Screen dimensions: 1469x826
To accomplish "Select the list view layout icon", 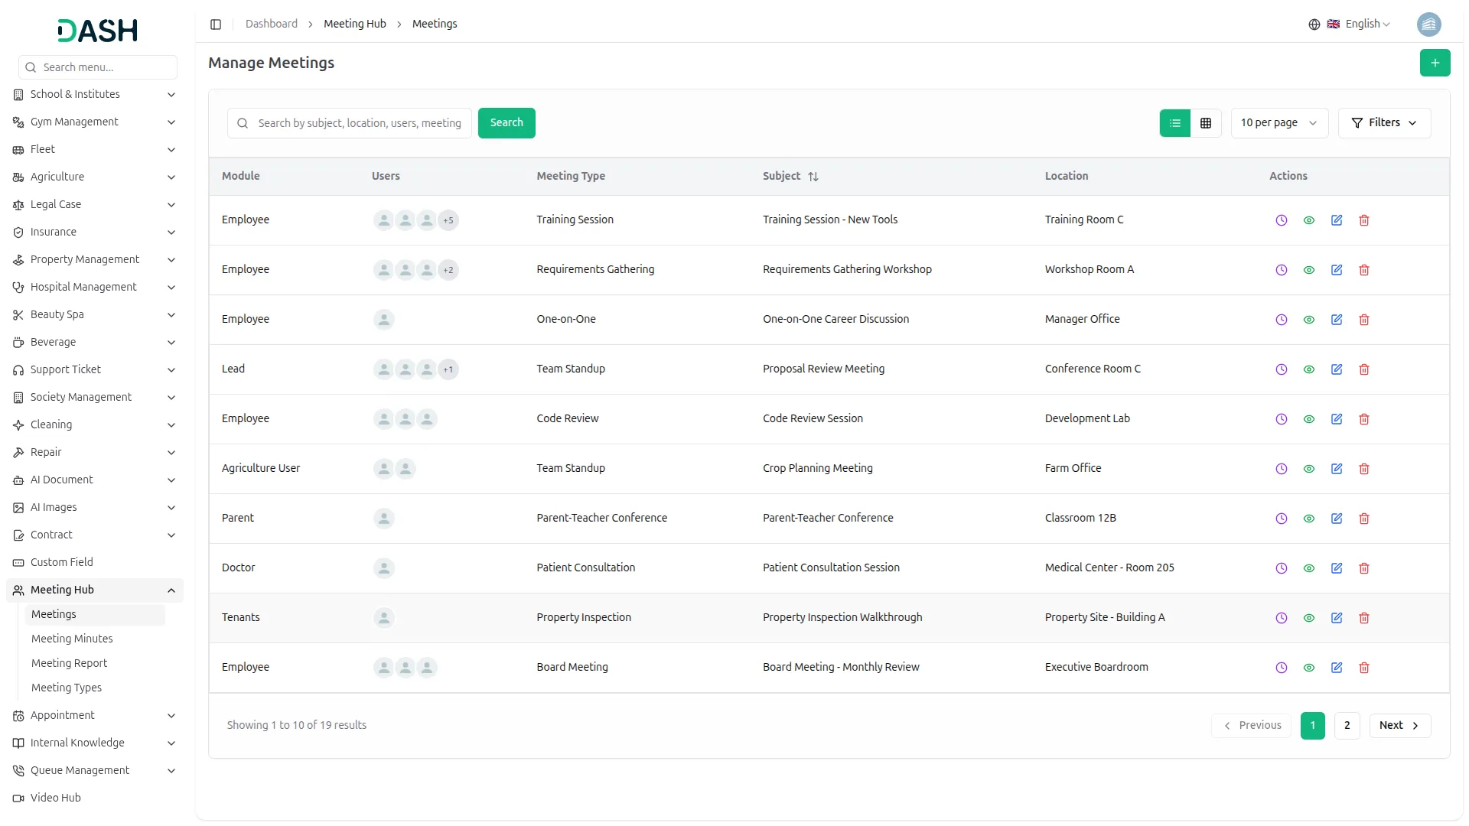I will click(x=1175, y=123).
